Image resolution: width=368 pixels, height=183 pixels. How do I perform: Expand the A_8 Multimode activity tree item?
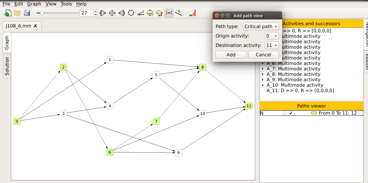(263, 74)
